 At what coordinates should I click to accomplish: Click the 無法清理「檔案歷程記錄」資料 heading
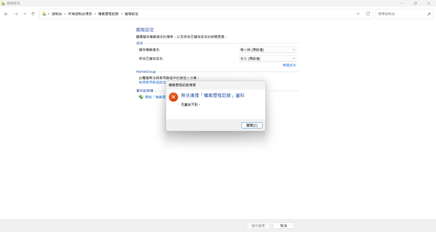coord(213,95)
